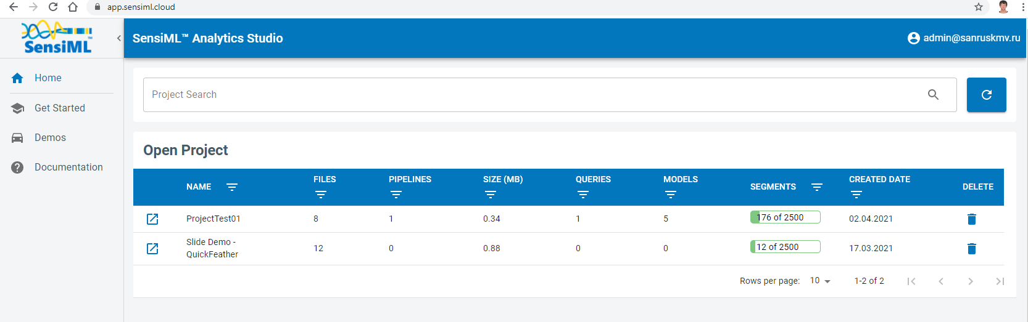Filter the NAME column

[232, 187]
